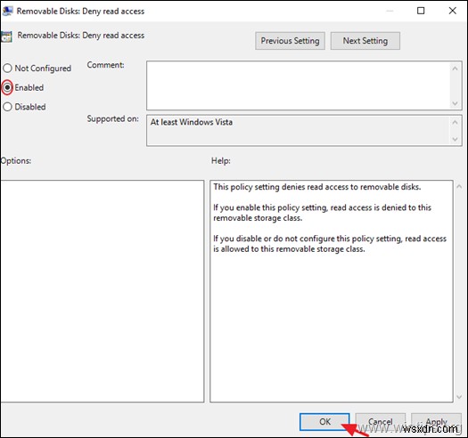Select the Enabled radio button
Image resolution: width=468 pixels, height=438 pixels.
pos(7,87)
